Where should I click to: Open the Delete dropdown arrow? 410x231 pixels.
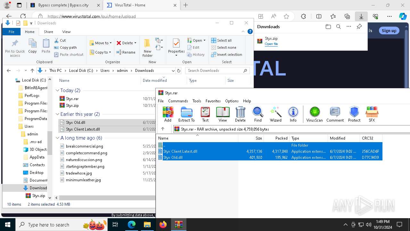(135, 43)
